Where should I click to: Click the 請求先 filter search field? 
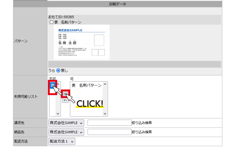coord(109,123)
